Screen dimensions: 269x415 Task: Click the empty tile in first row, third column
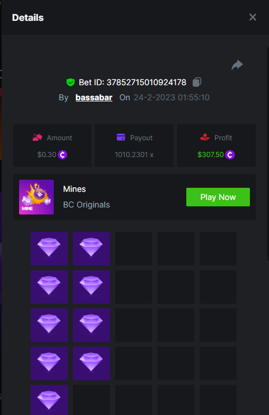pos(134,249)
